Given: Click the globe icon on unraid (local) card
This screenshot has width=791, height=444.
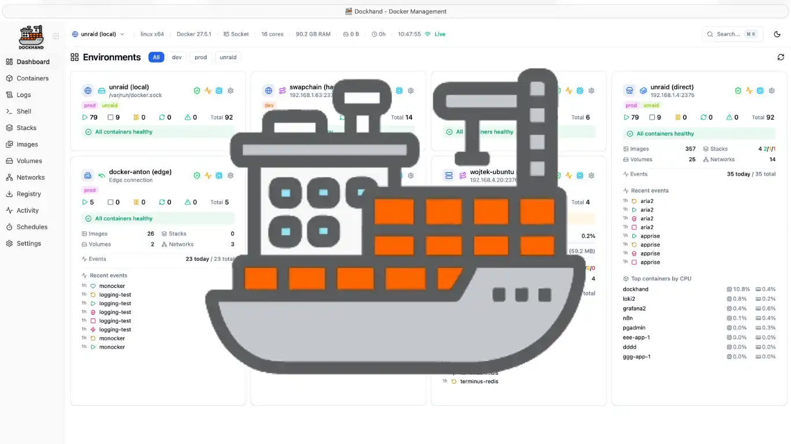Looking at the screenshot, I should [88, 91].
